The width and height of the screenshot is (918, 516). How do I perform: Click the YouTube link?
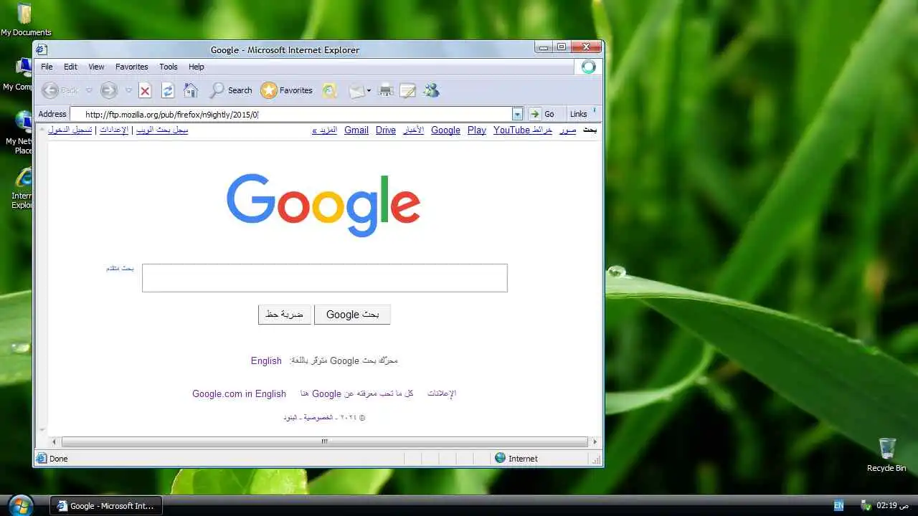click(x=511, y=130)
